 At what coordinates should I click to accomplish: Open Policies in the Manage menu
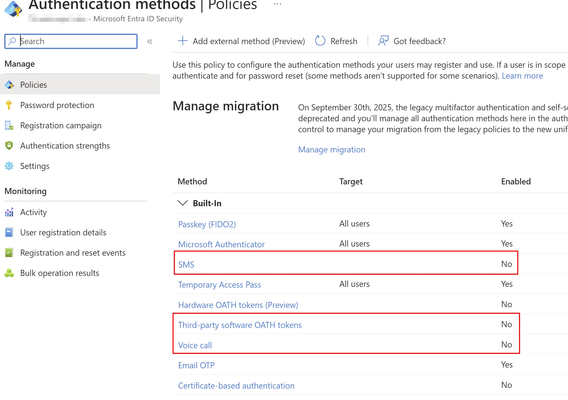click(80, 85)
